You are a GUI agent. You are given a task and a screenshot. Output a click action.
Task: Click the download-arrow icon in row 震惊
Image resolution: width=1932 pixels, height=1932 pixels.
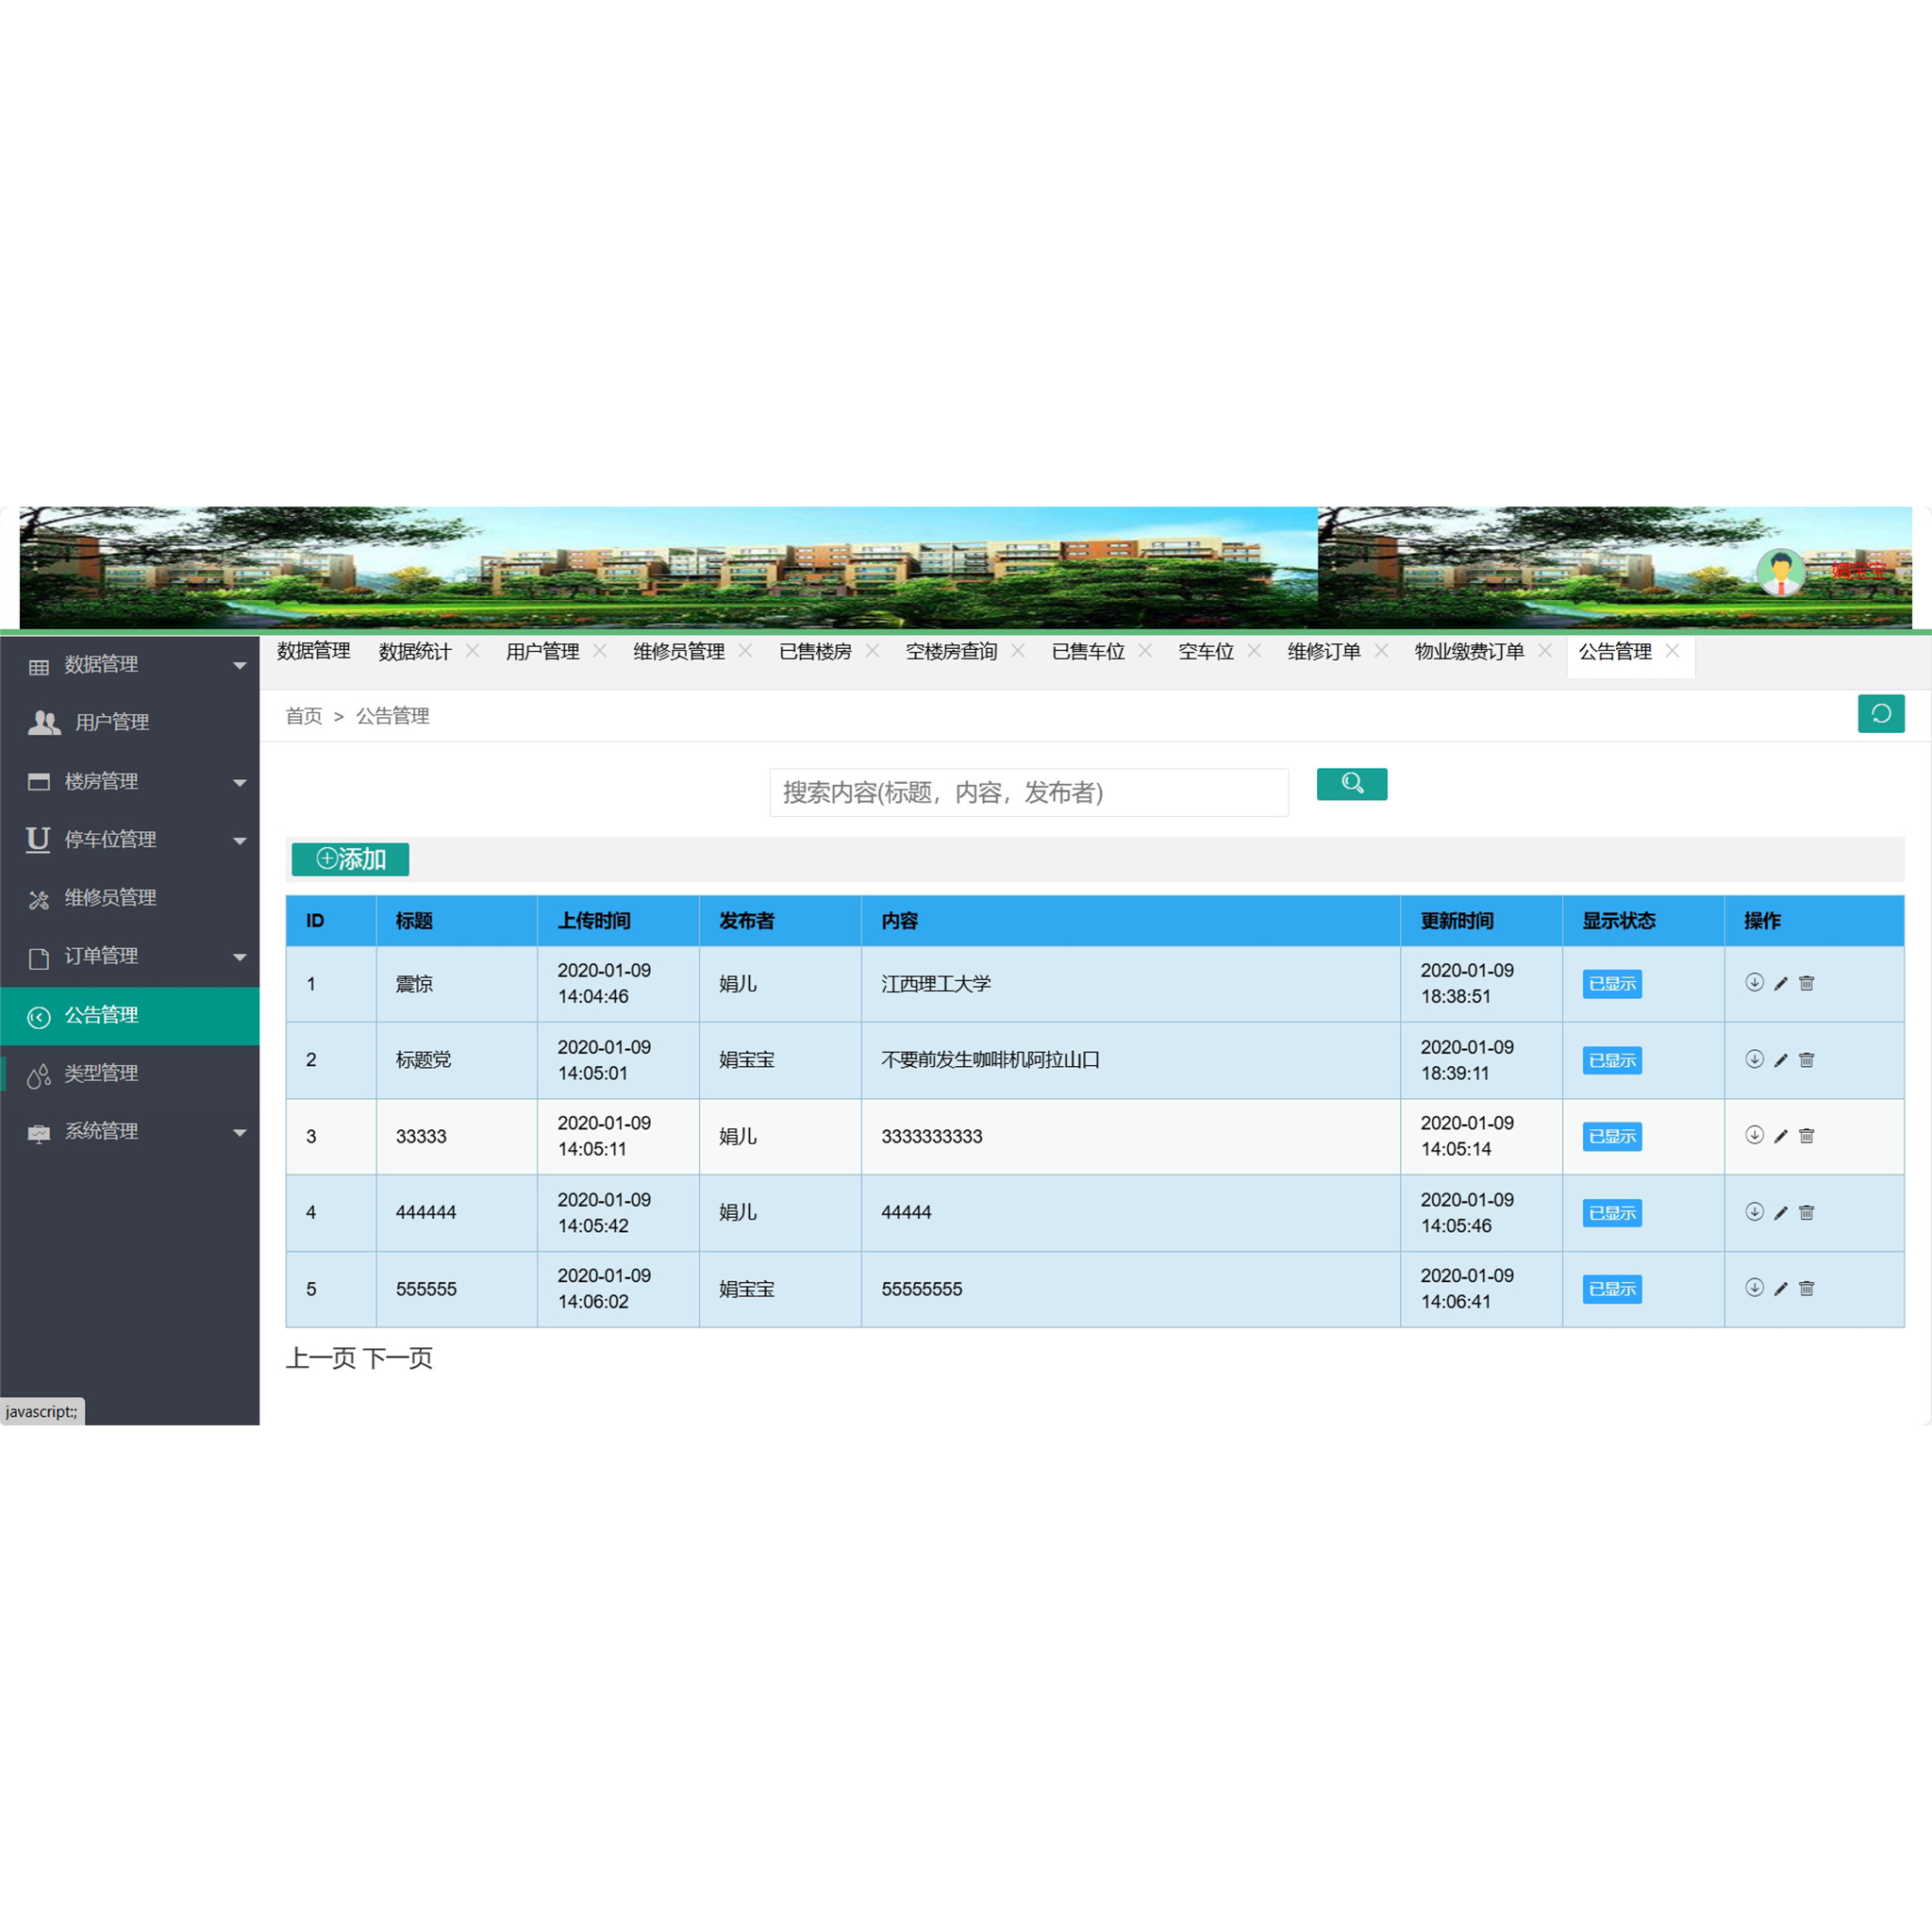point(1754,982)
